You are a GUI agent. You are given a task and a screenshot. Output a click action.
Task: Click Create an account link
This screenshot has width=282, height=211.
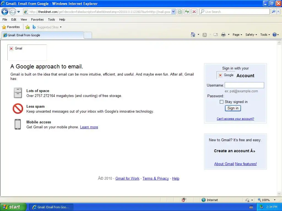[x=235, y=151]
